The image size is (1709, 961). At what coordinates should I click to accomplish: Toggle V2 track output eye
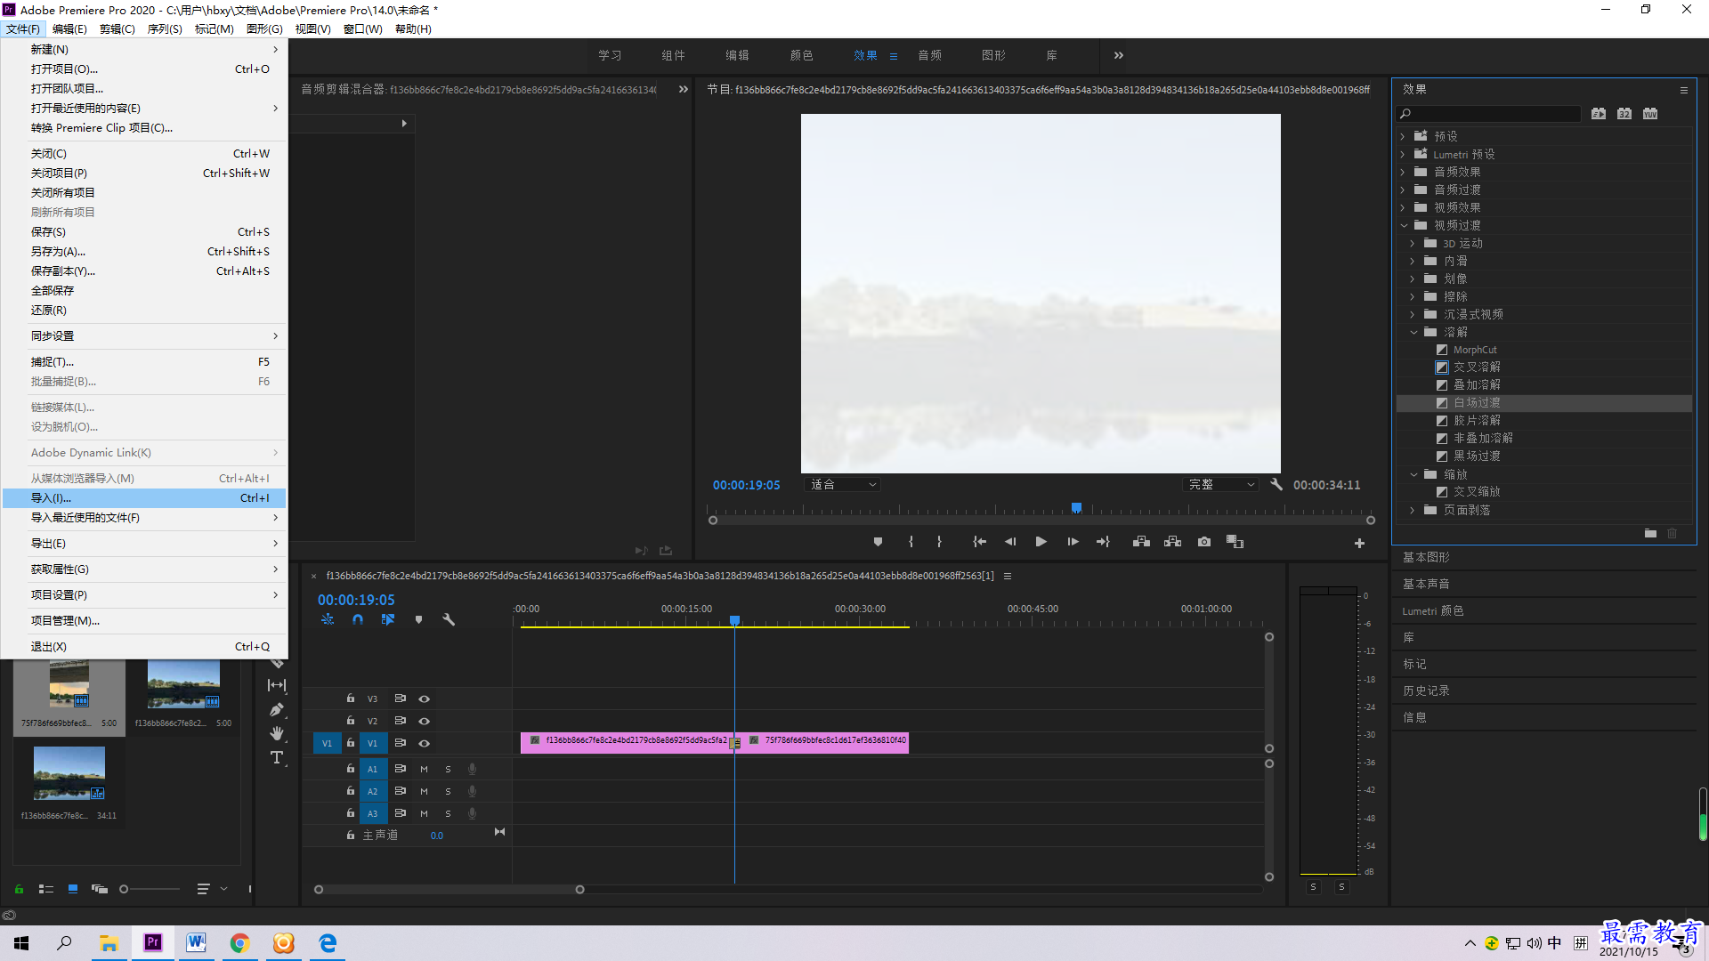click(x=425, y=721)
